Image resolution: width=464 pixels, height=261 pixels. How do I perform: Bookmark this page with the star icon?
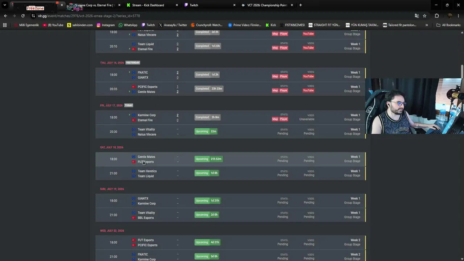[x=424, y=16]
